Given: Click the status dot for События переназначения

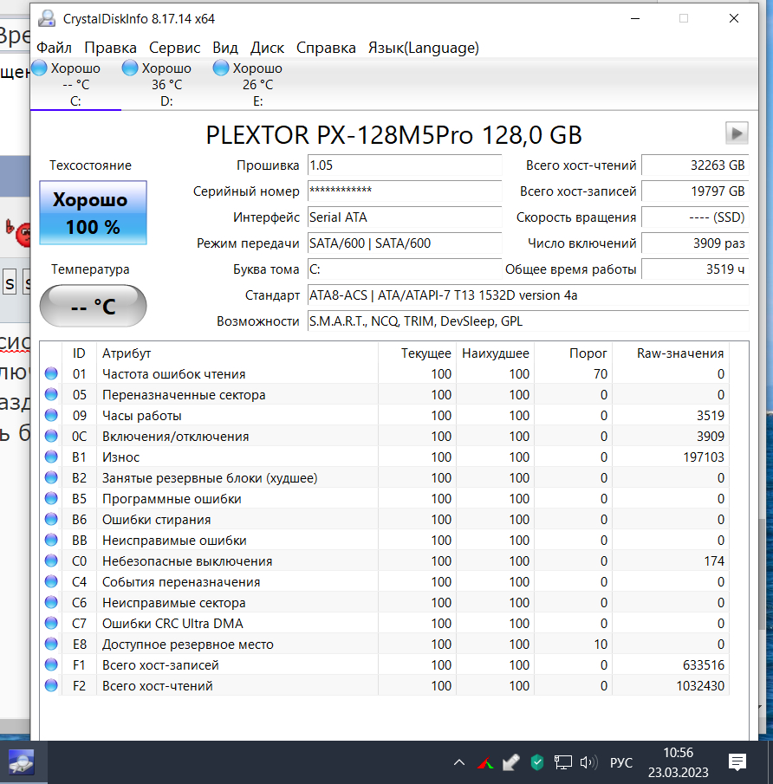Looking at the screenshot, I should (51, 581).
